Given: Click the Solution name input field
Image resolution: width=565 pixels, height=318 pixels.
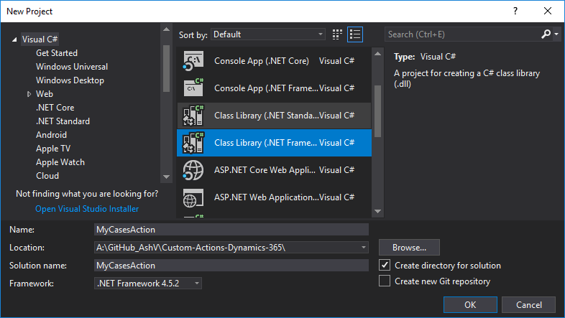Looking at the screenshot, I should pyautogui.click(x=231, y=266).
